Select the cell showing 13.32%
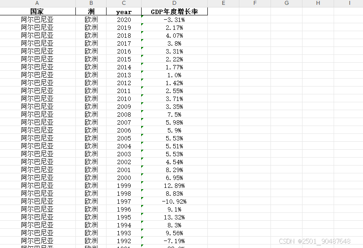 (174, 217)
